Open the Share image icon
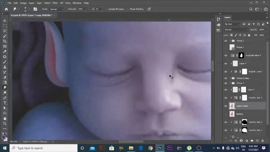 pos(266,9)
